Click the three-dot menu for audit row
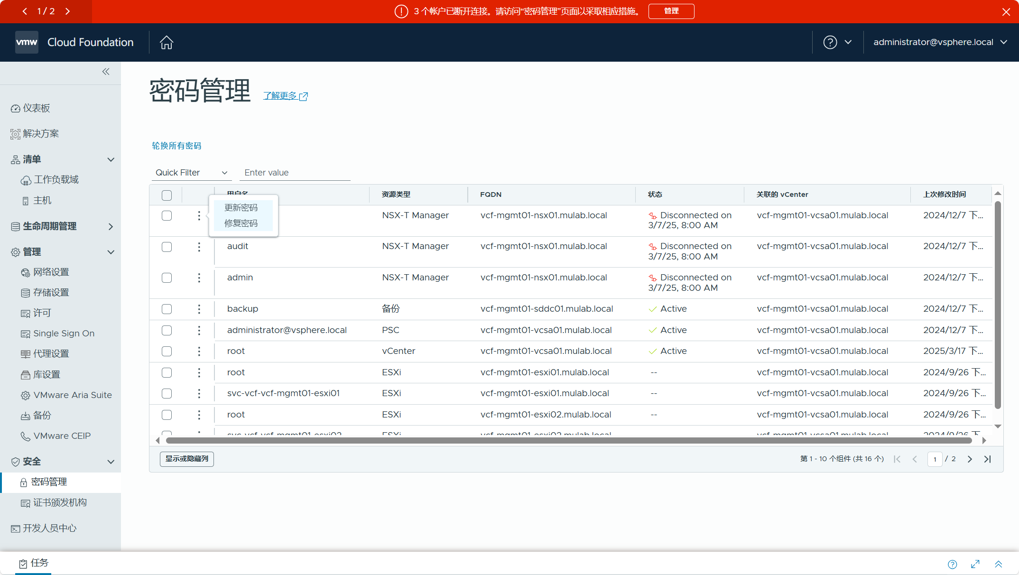Screen dimensions: 1019x575 click(x=199, y=247)
